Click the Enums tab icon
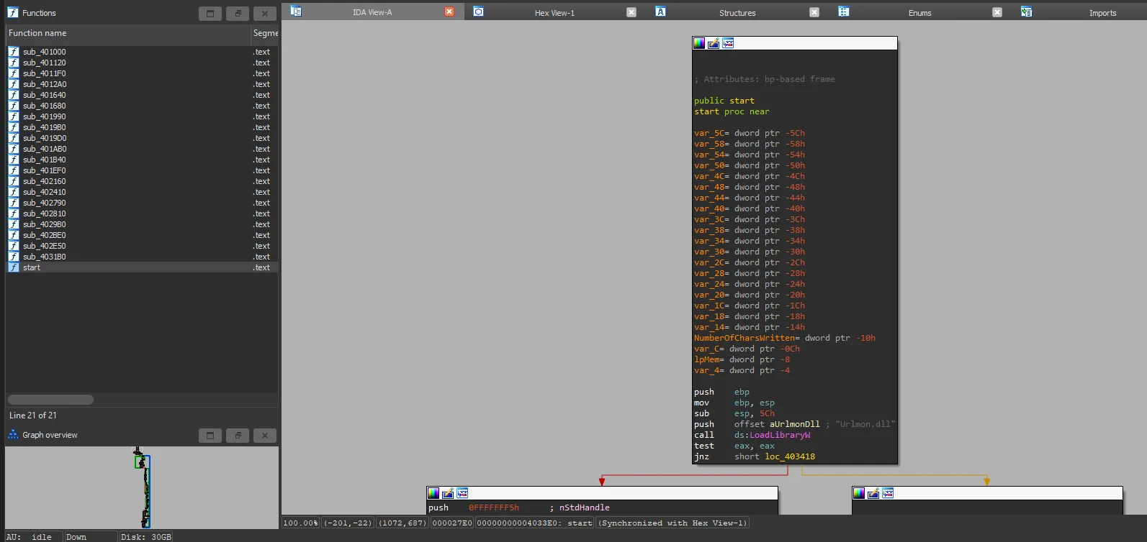 tap(844, 12)
